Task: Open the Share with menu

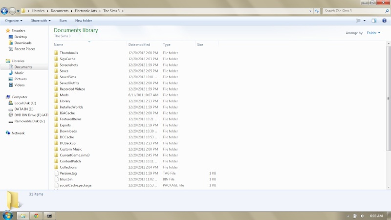Action: point(41,21)
